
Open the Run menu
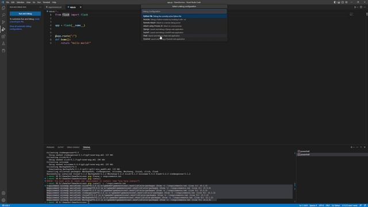(x=39, y=2)
